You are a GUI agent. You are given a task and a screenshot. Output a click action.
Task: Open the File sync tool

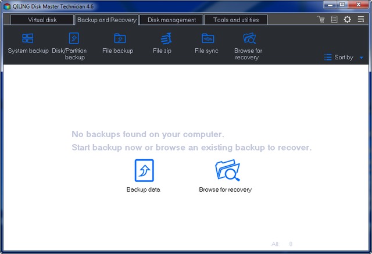pyautogui.click(x=208, y=39)
